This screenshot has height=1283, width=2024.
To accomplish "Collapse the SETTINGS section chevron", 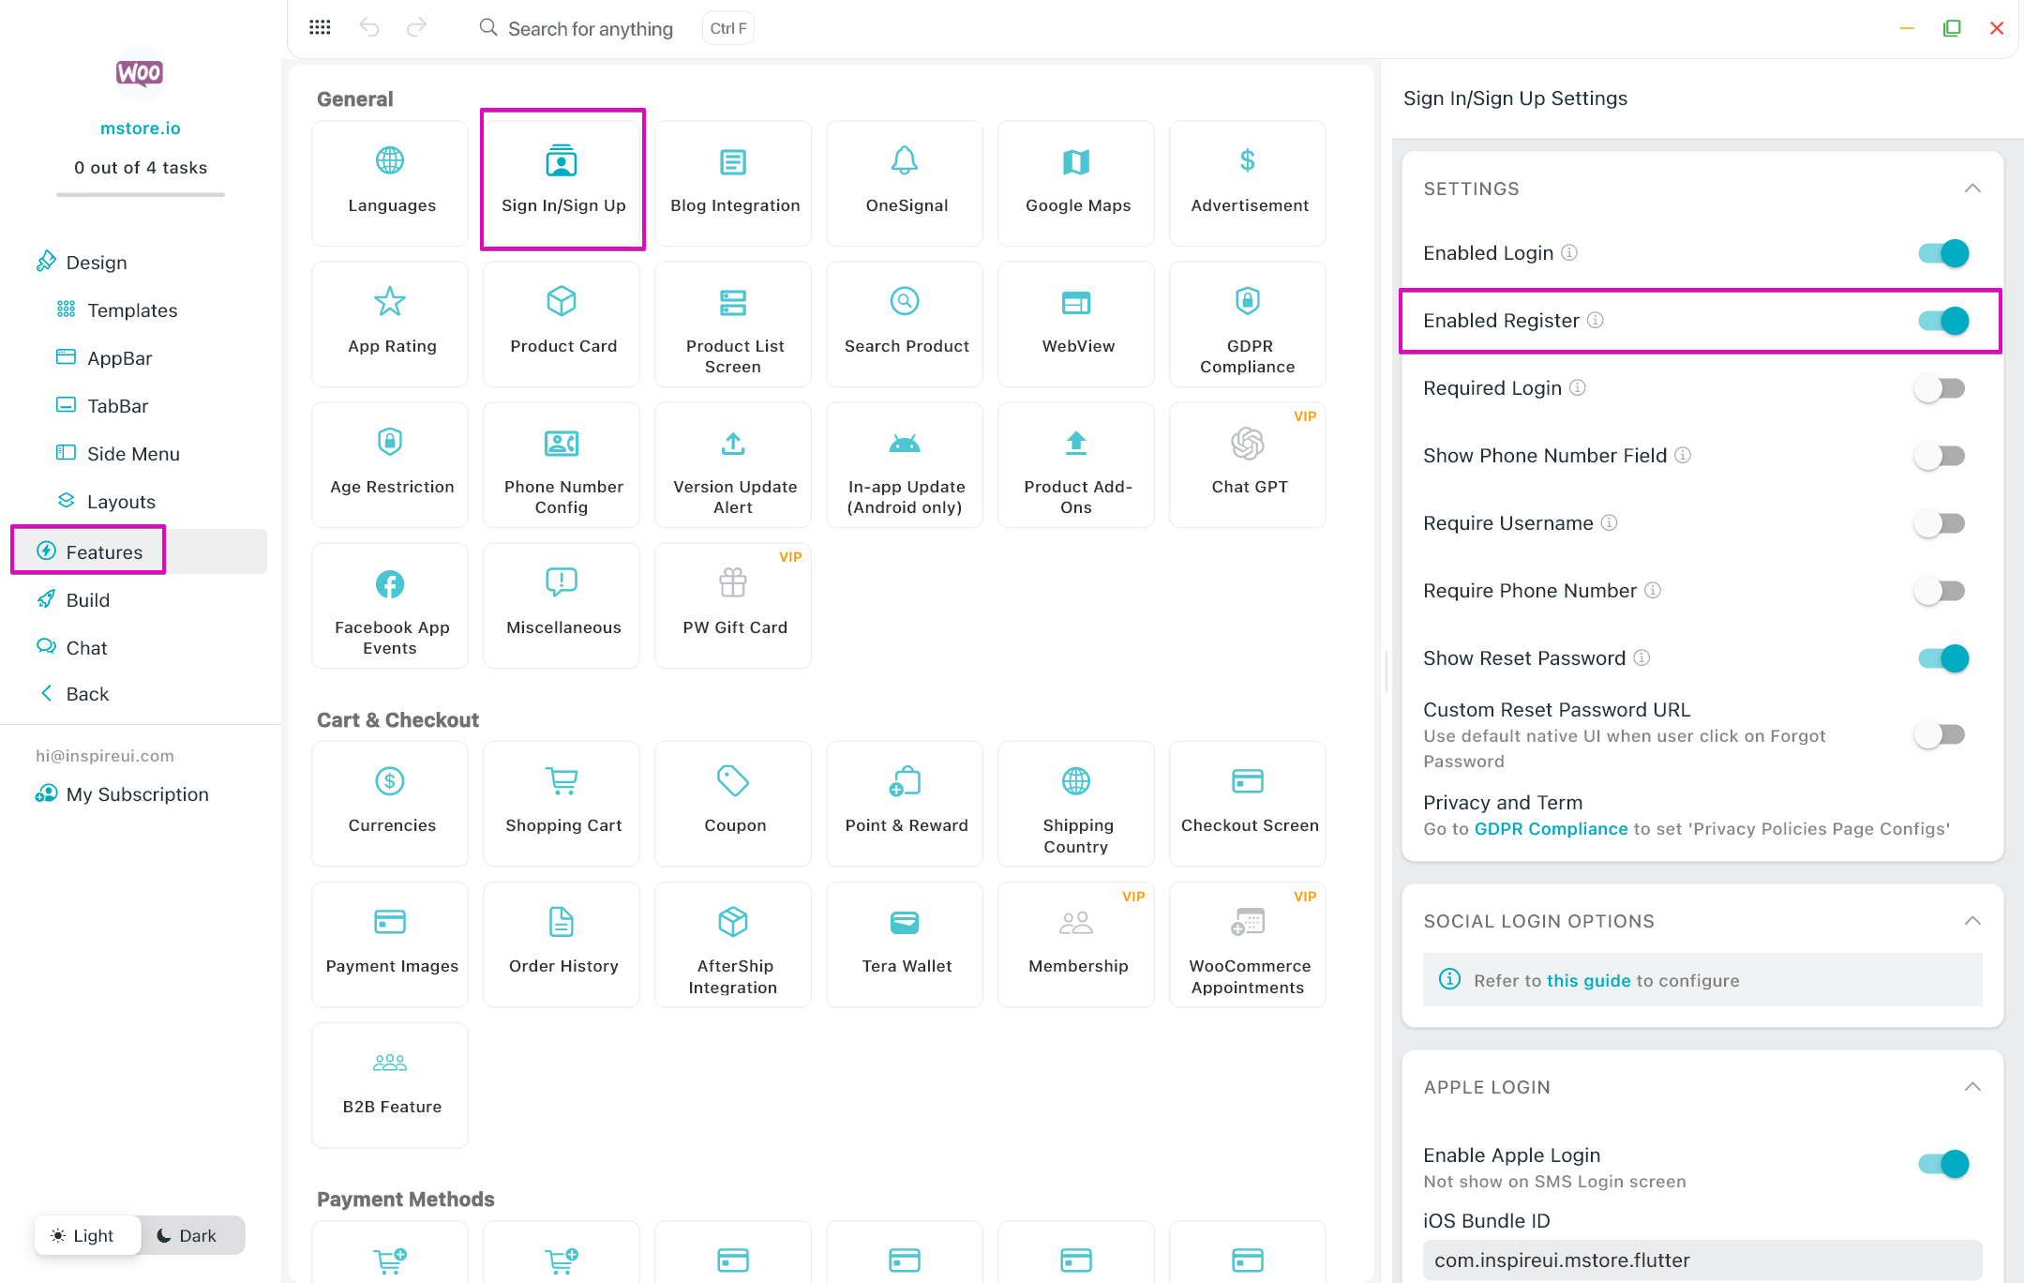I will pyautogui.click(x=1972, y=189).
